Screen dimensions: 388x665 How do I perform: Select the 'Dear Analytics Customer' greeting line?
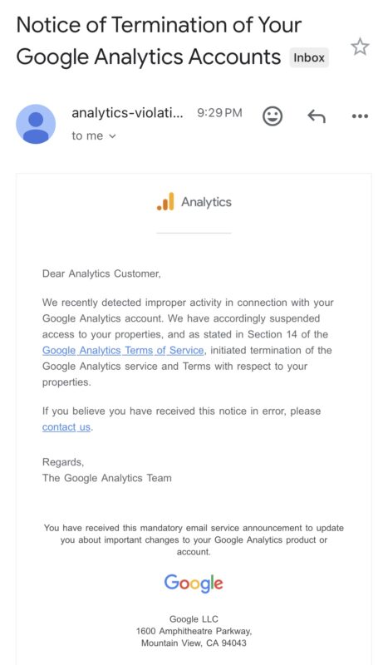point(101,273)
